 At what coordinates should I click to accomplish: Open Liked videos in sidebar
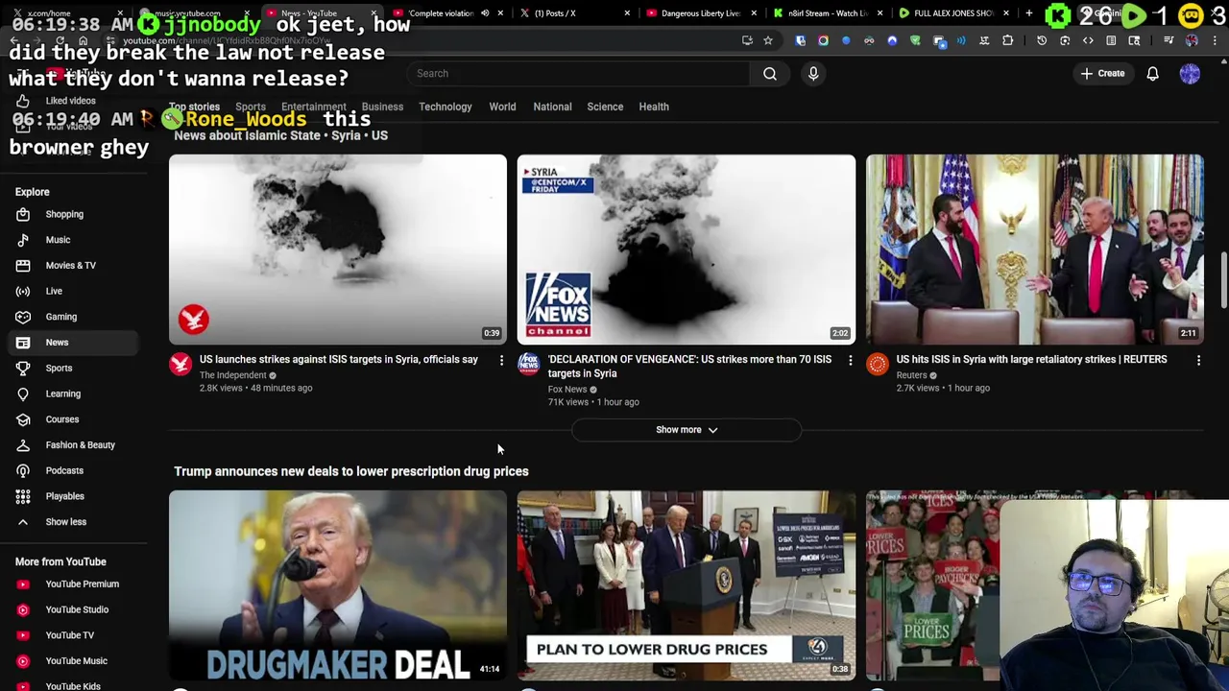coord(70,100)
